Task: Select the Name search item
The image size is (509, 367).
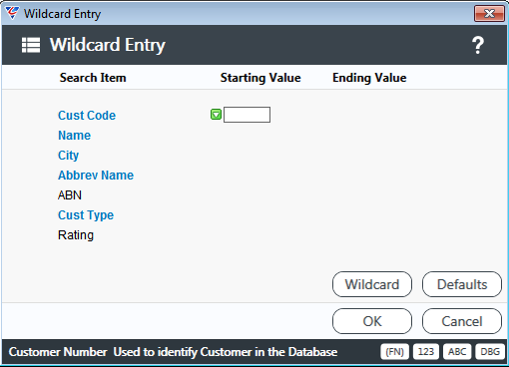Action: (x=74, y=136)
